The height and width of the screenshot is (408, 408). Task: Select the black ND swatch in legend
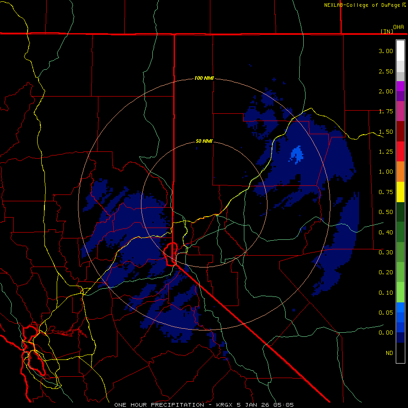(400, 353)
